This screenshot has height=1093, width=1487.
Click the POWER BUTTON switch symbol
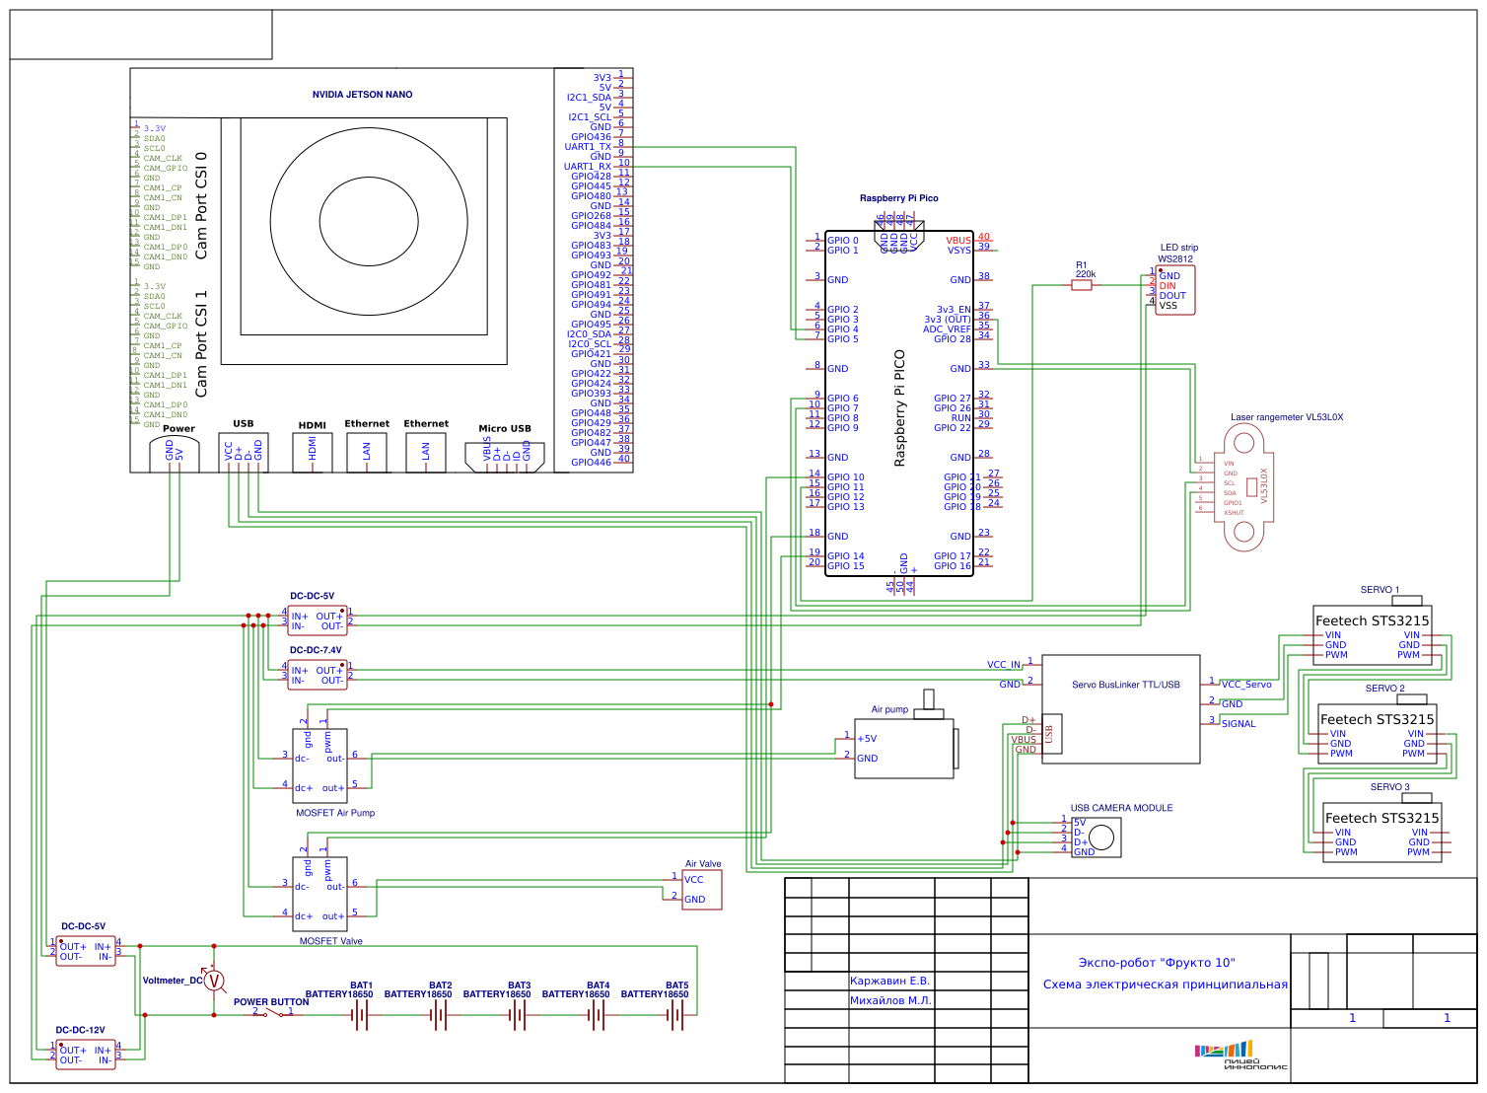[272, 1013]
